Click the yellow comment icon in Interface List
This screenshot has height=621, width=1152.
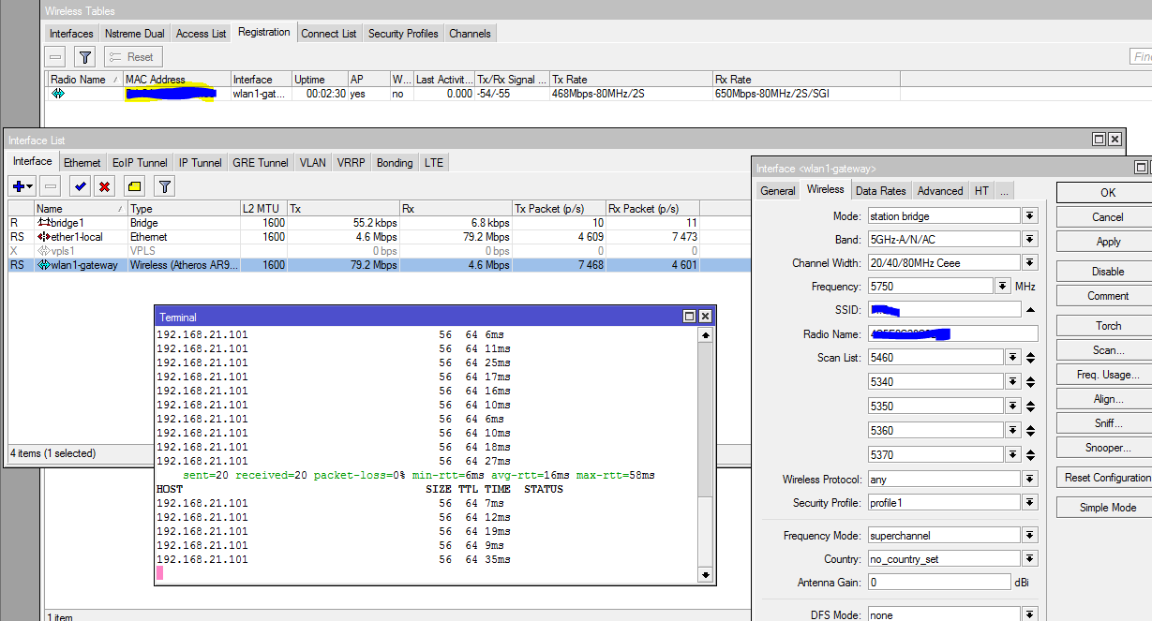click(x=134, y=186)
